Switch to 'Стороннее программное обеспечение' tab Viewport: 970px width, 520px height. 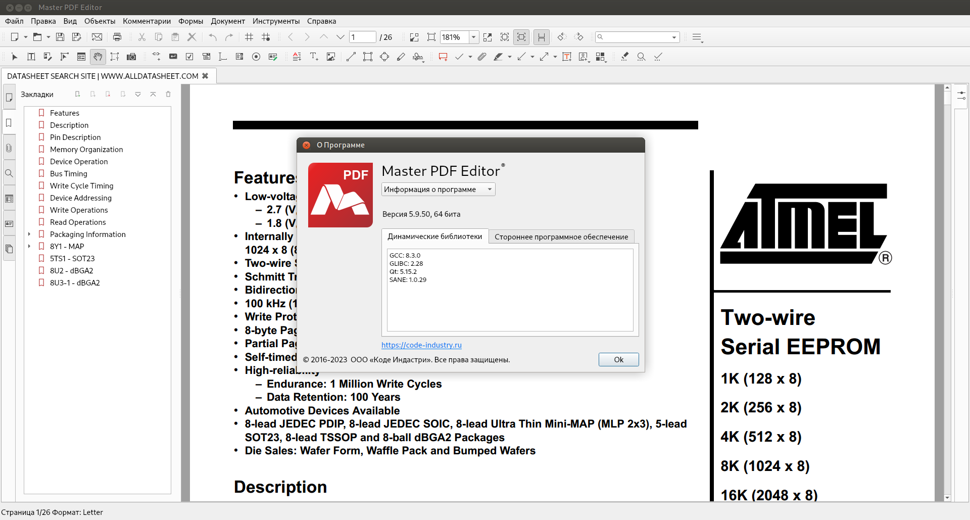pos(561,237)
